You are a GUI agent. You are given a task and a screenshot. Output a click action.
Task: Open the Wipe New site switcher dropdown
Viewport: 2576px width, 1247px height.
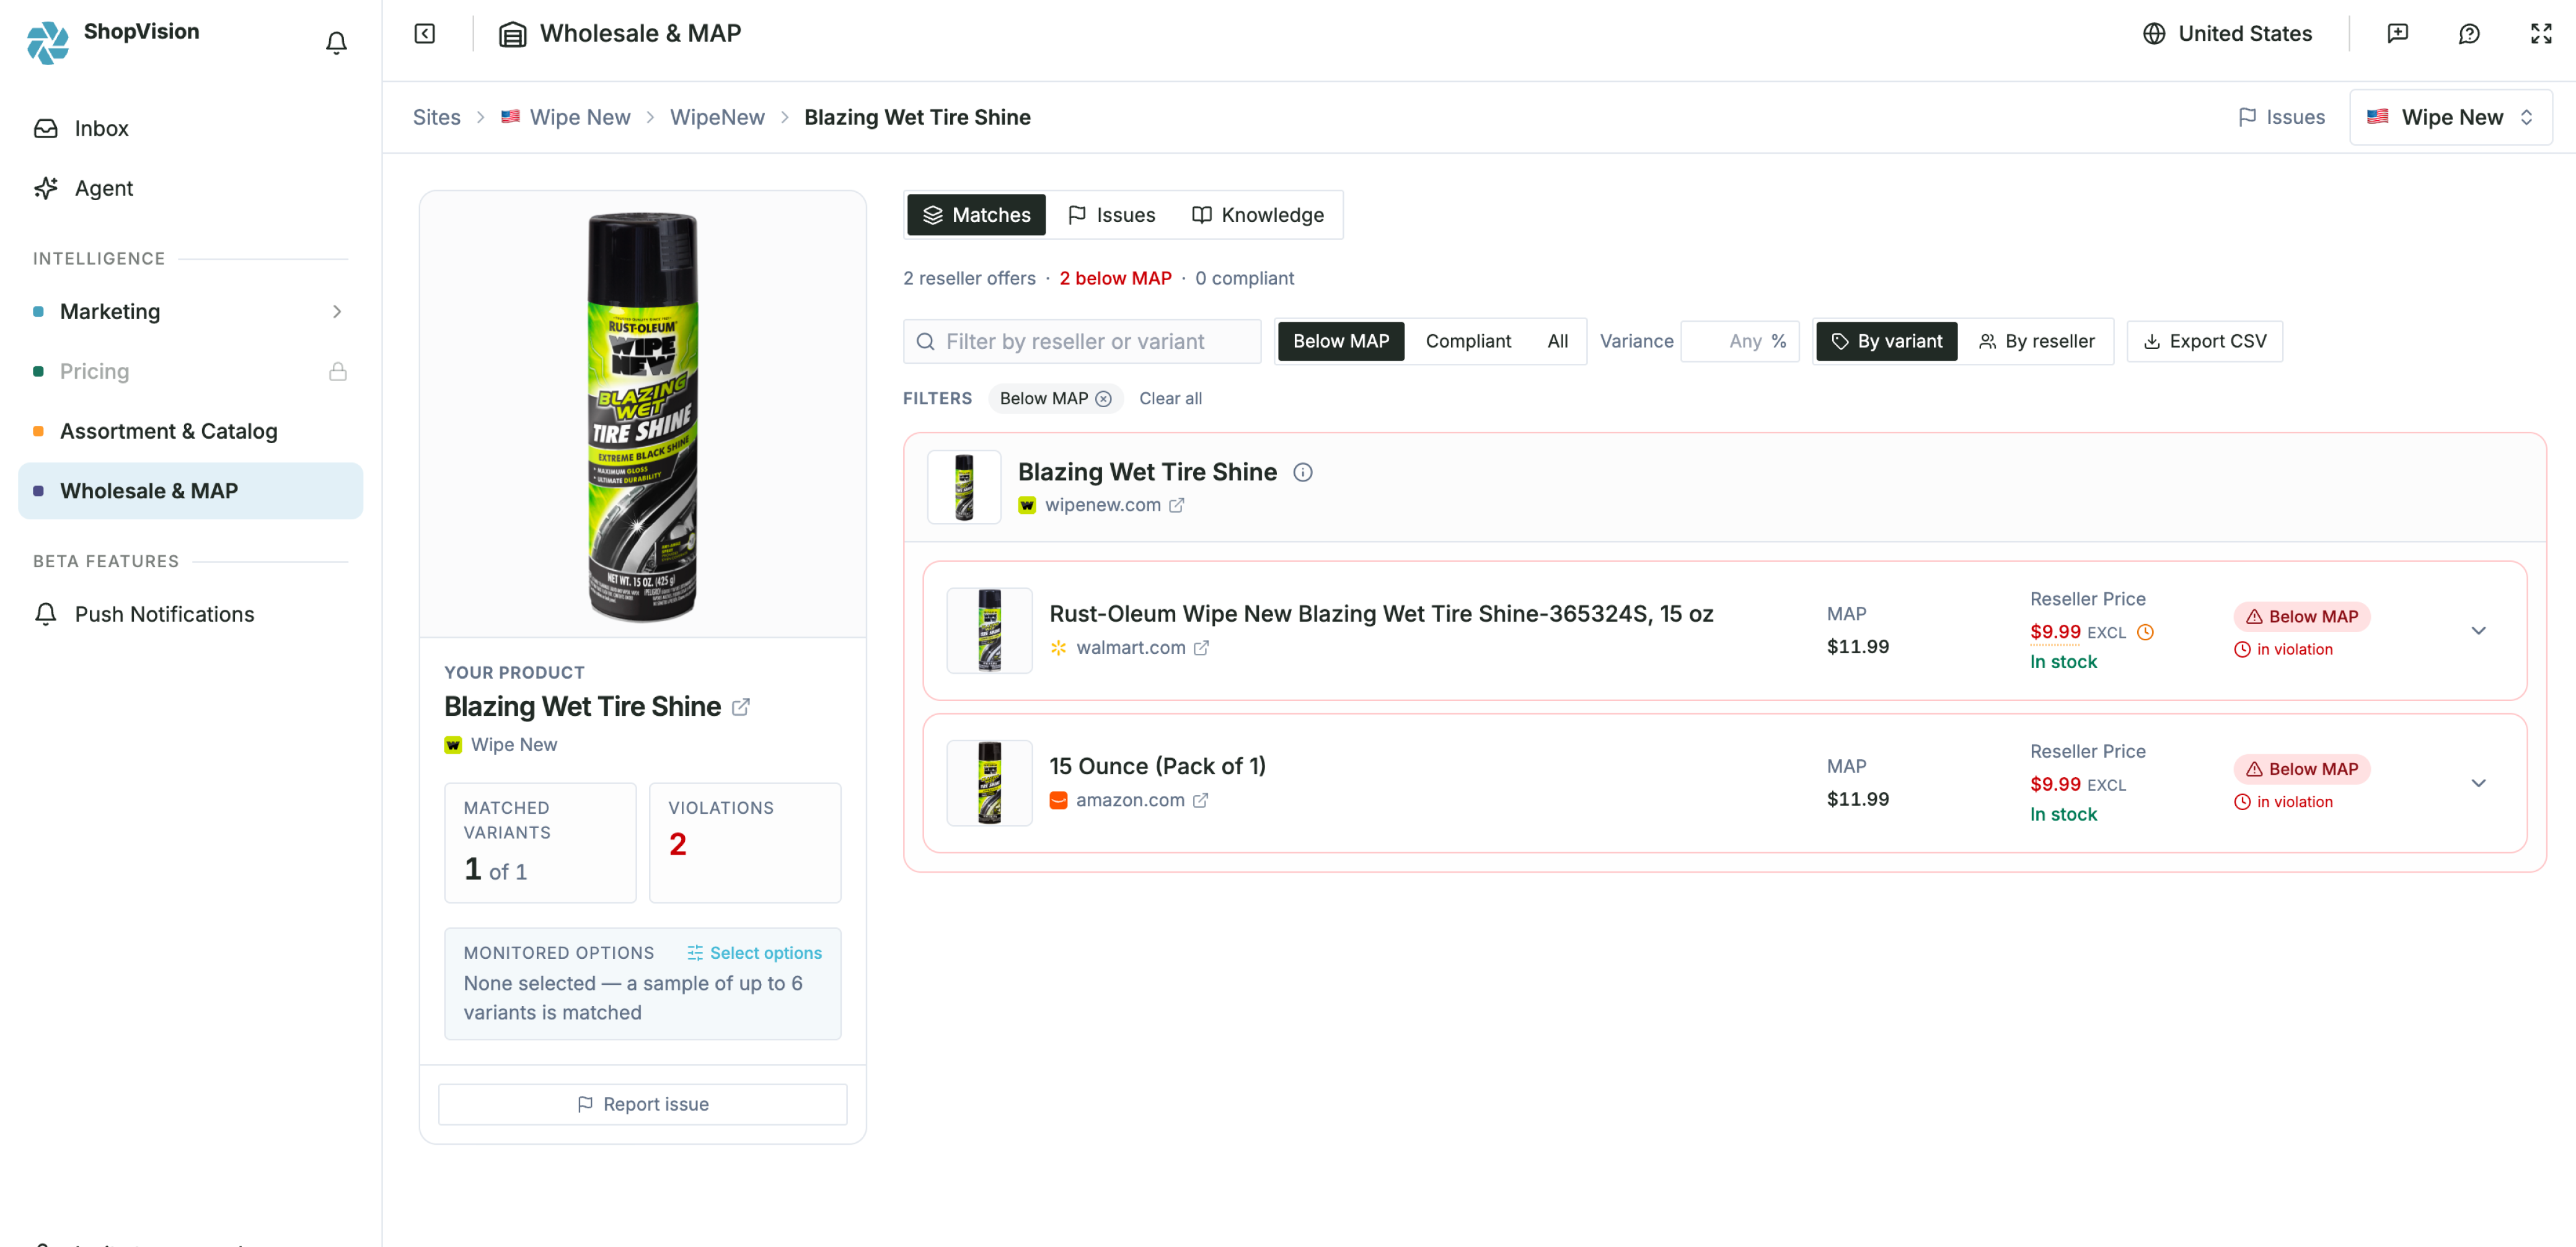pos(2450,117)
